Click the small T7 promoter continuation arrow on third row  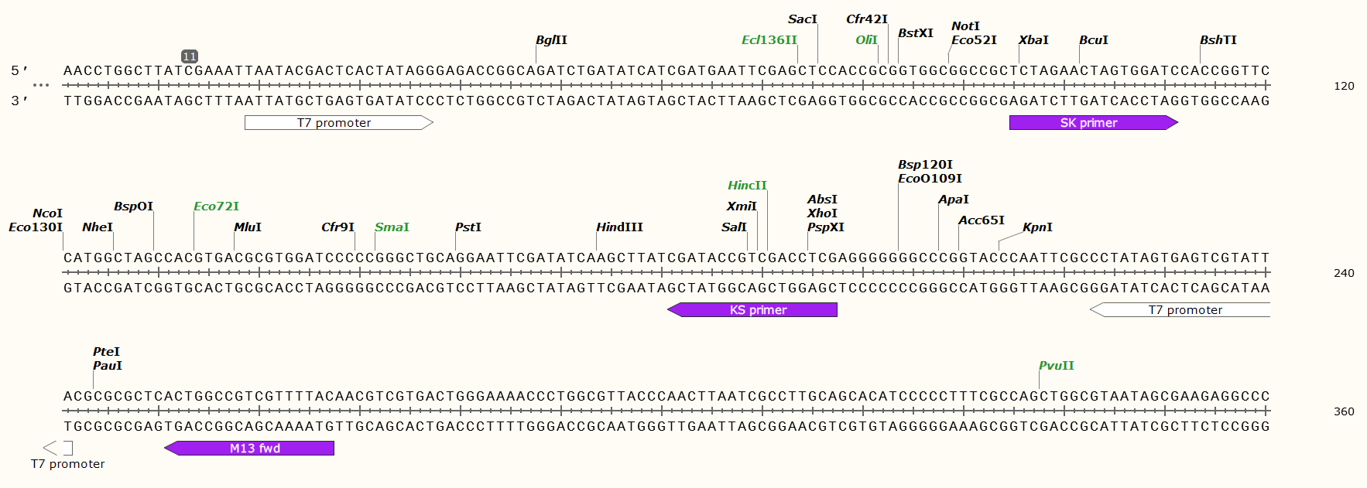tap(58, 448)
